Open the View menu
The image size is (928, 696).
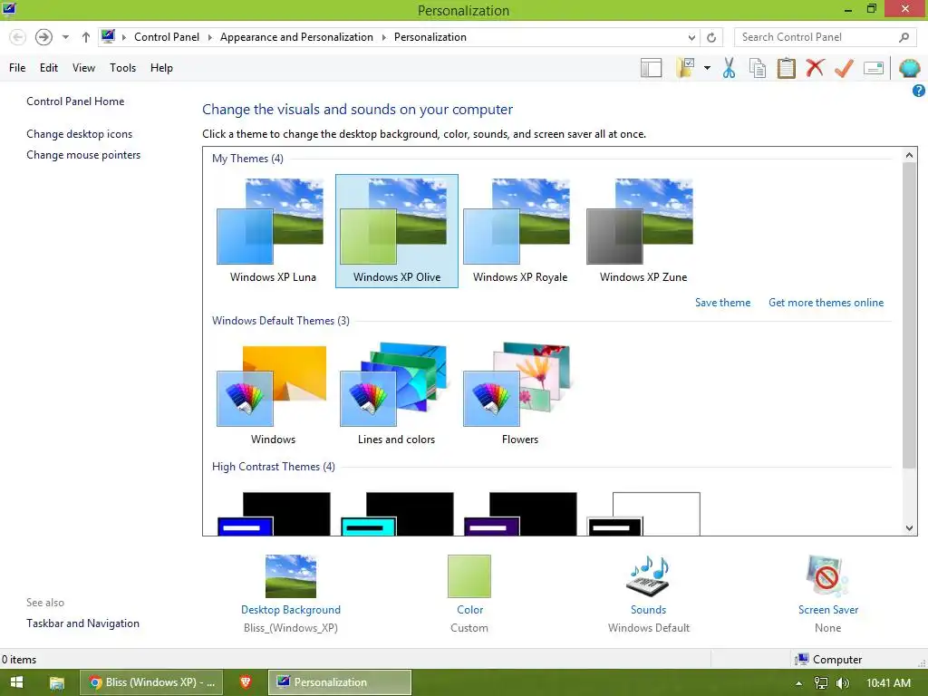[x=83, y=68]
